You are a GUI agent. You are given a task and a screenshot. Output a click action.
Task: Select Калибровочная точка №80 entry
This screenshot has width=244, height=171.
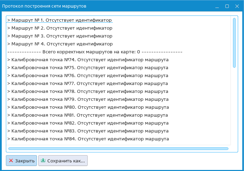point(88,107)
